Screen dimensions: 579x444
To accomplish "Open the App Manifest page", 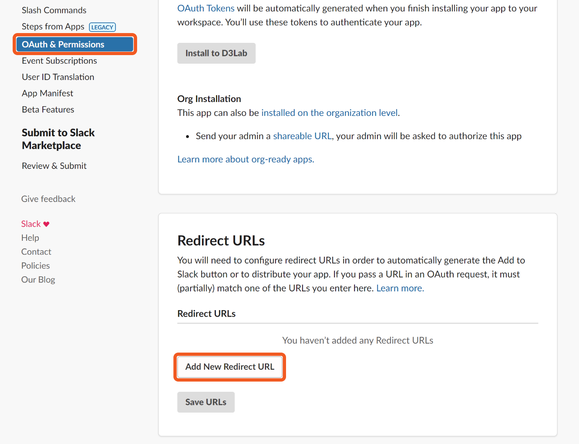I will [47, 93].
